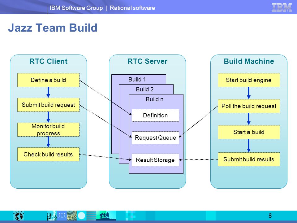Click the IBM logo in header
297x223 pixels.
[x=282, y=7]
